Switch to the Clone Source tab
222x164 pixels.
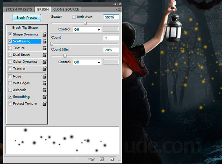[66, 10]
